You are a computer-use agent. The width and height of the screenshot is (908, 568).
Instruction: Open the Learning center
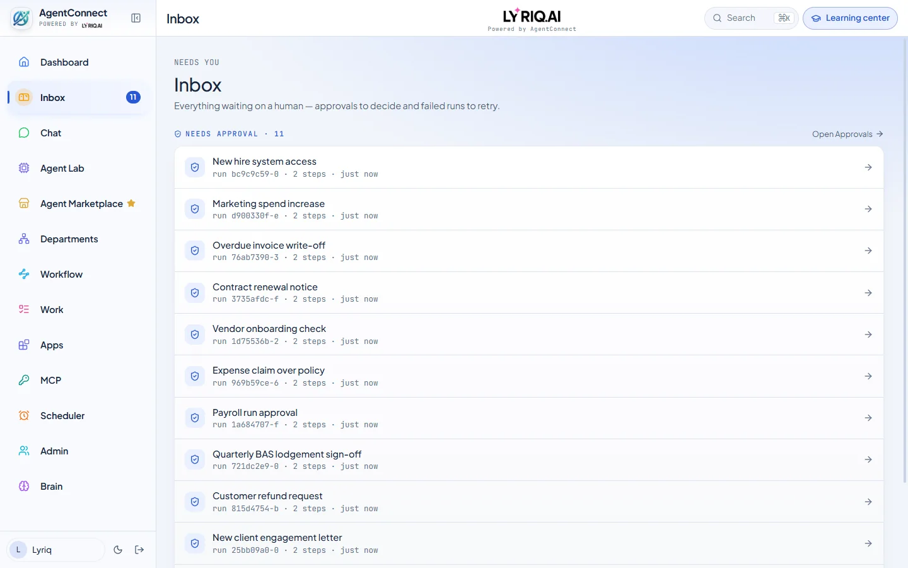point(850,18)
